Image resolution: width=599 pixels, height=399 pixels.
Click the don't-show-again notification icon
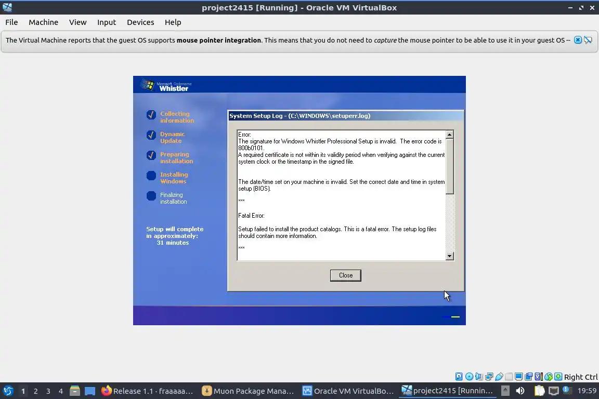(x=588, y=40)
